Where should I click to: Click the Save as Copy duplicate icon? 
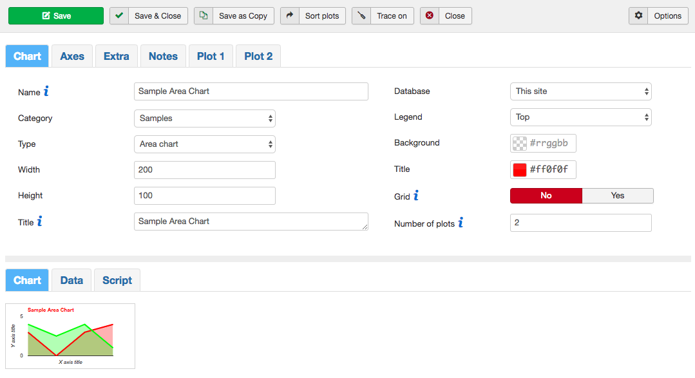coord(204,16)
